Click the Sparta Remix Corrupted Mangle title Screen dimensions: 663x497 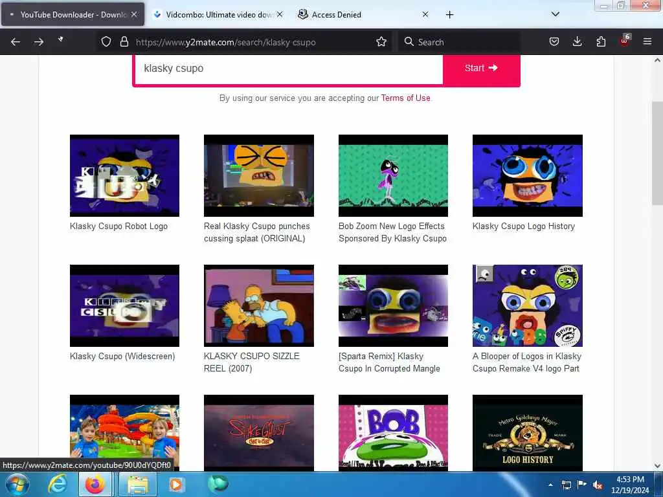pos(389,362)
